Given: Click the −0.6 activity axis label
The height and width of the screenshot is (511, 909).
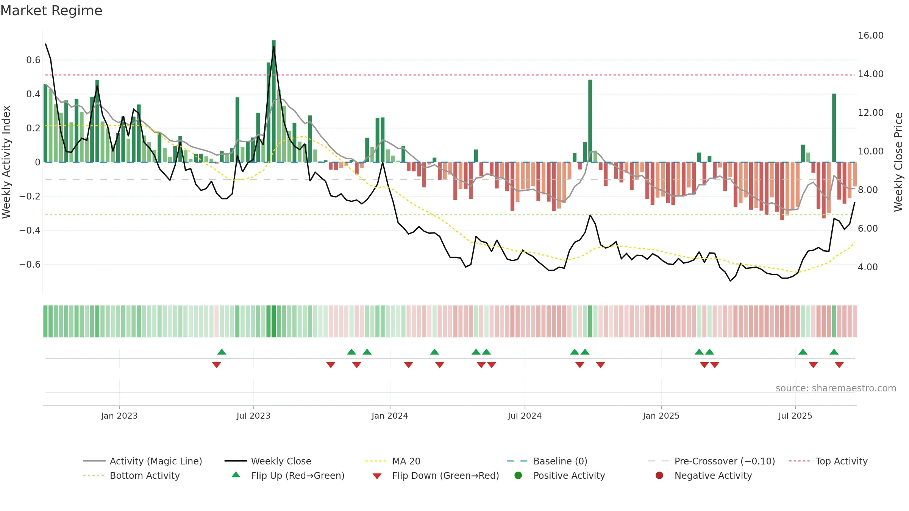Looking at the screenshot, I should [x=30, y=265].
